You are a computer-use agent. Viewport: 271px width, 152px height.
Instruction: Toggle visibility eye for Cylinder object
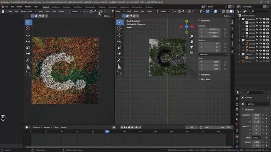coord(260,51)
